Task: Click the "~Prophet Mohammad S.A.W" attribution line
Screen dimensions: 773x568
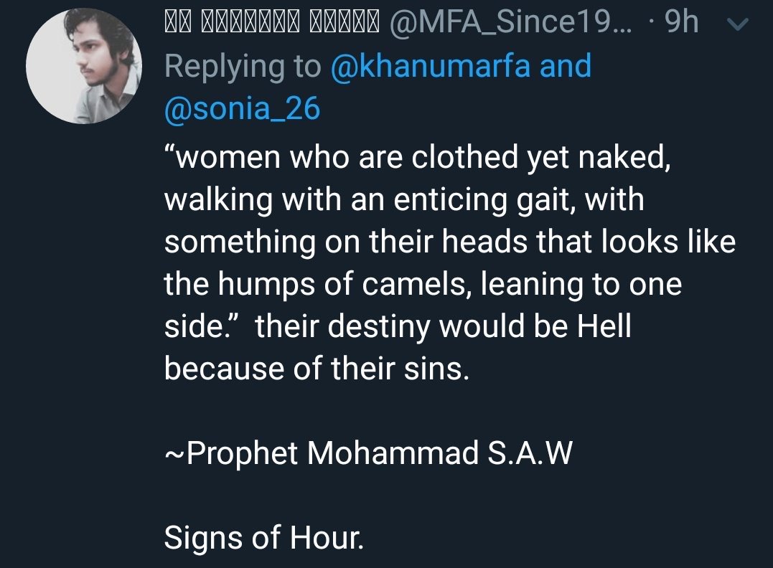Action: (368, 455)
